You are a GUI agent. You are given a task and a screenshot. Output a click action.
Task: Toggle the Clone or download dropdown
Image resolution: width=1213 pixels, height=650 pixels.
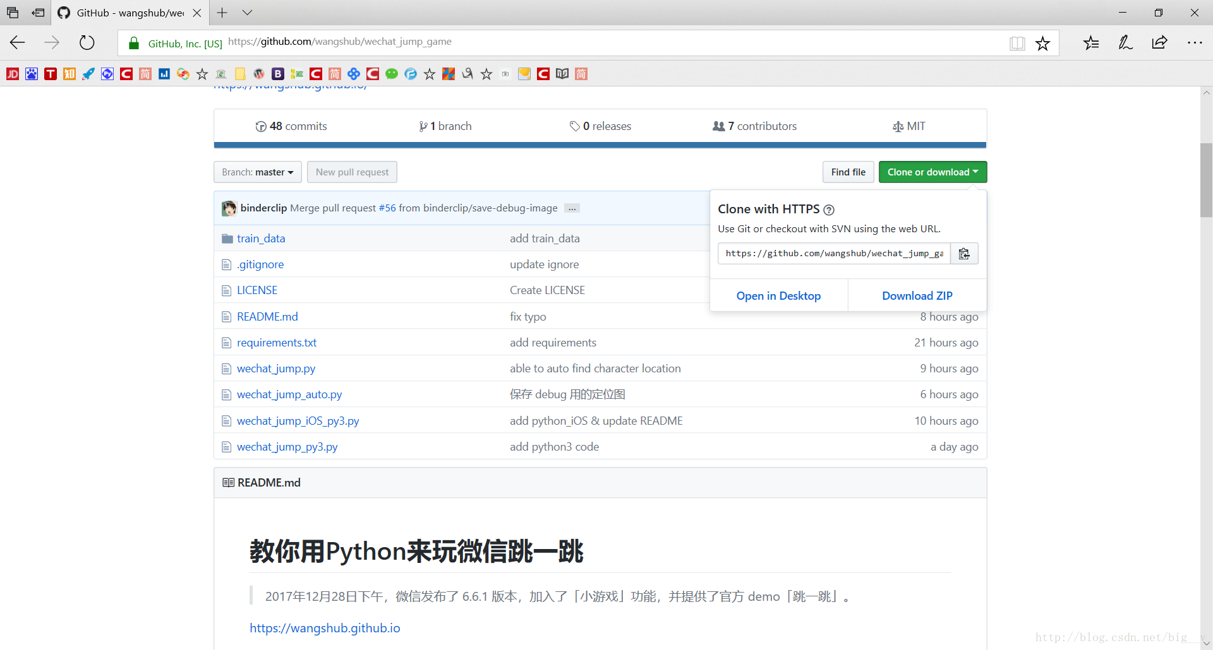click(x=932, y=172)
